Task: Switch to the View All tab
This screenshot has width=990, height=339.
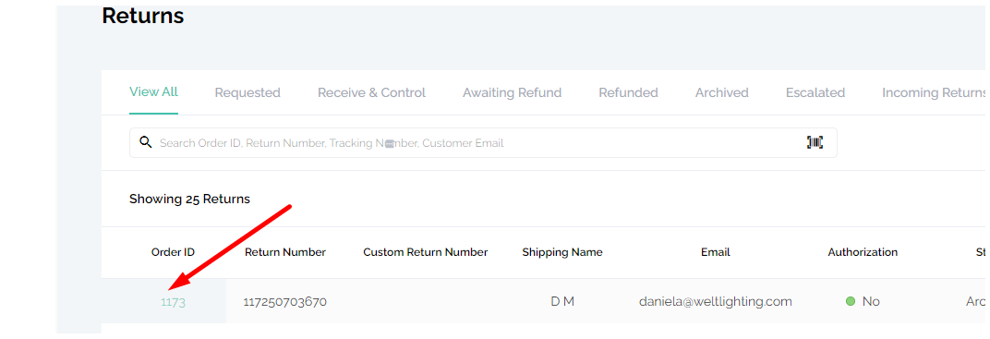Action: point(153,92)
